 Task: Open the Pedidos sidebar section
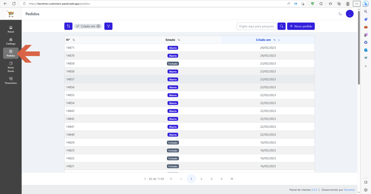pos(11,53)
